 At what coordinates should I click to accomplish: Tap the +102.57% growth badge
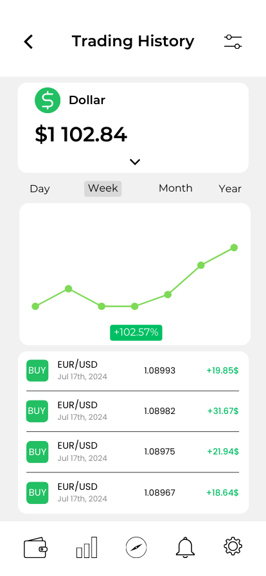(136, 333)
